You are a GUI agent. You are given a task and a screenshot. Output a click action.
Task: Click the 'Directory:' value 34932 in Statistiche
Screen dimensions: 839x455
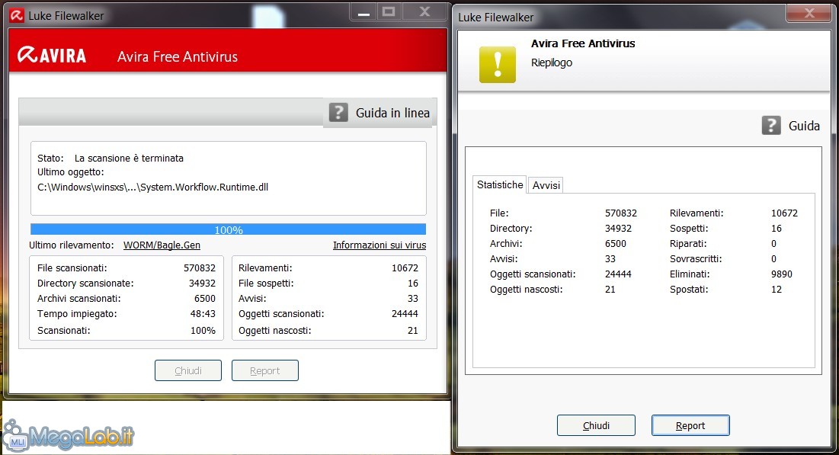619,228
